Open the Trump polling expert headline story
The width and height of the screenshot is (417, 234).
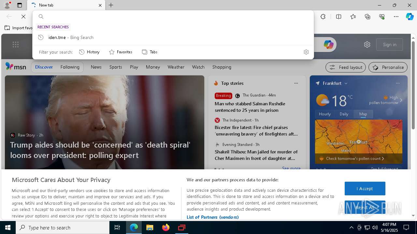coord(100,150)
